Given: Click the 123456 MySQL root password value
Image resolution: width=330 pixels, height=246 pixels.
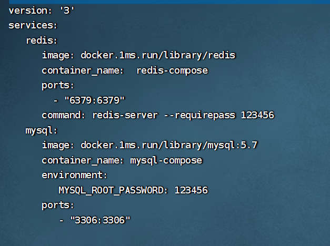Looking at the screenshot, I should (x=191, y=190).
